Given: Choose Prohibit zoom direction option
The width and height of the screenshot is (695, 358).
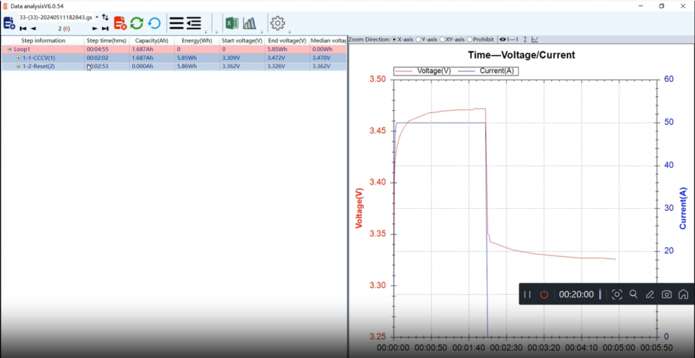Looking at the screenshot, I should [471, 40].
